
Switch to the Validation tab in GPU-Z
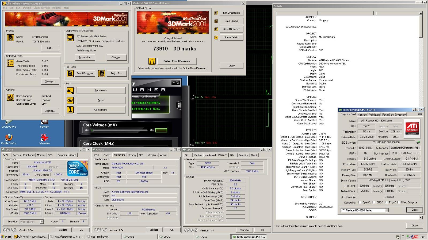tap(374, 115)
